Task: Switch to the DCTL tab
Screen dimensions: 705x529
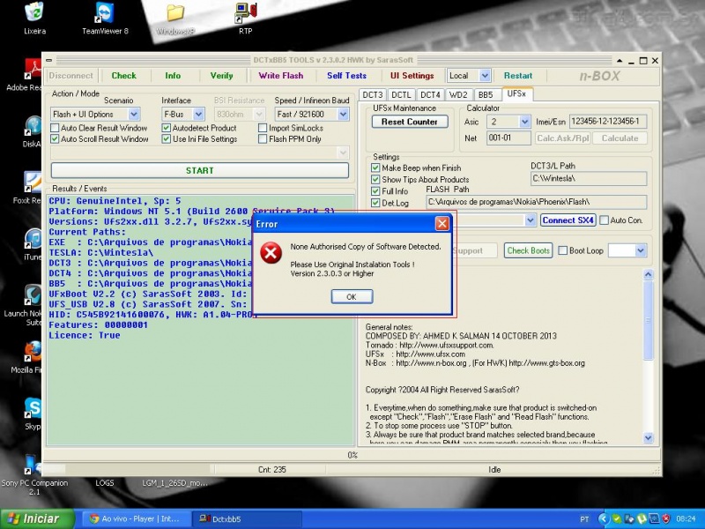Action: click(x=401, y=95)
